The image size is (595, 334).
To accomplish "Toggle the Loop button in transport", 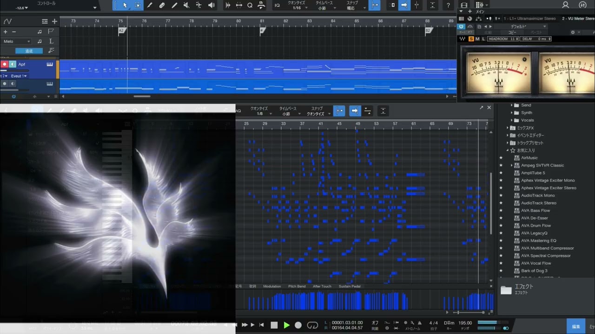I will click(313, 325).
